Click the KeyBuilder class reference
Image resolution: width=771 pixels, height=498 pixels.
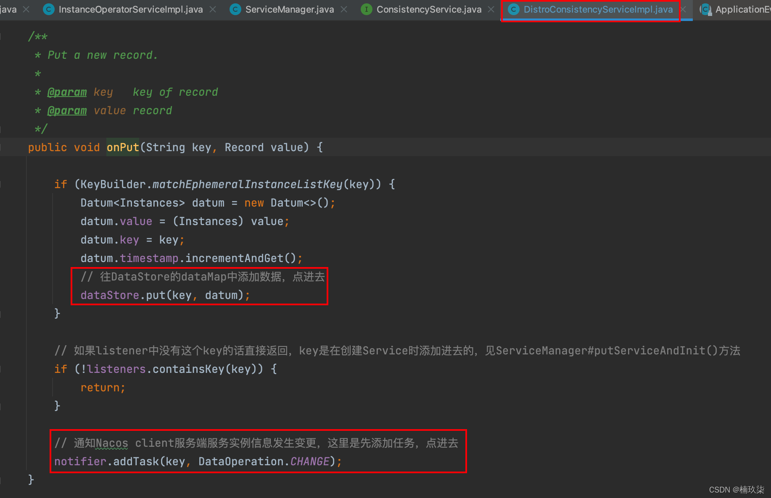[x=113, y=184]
